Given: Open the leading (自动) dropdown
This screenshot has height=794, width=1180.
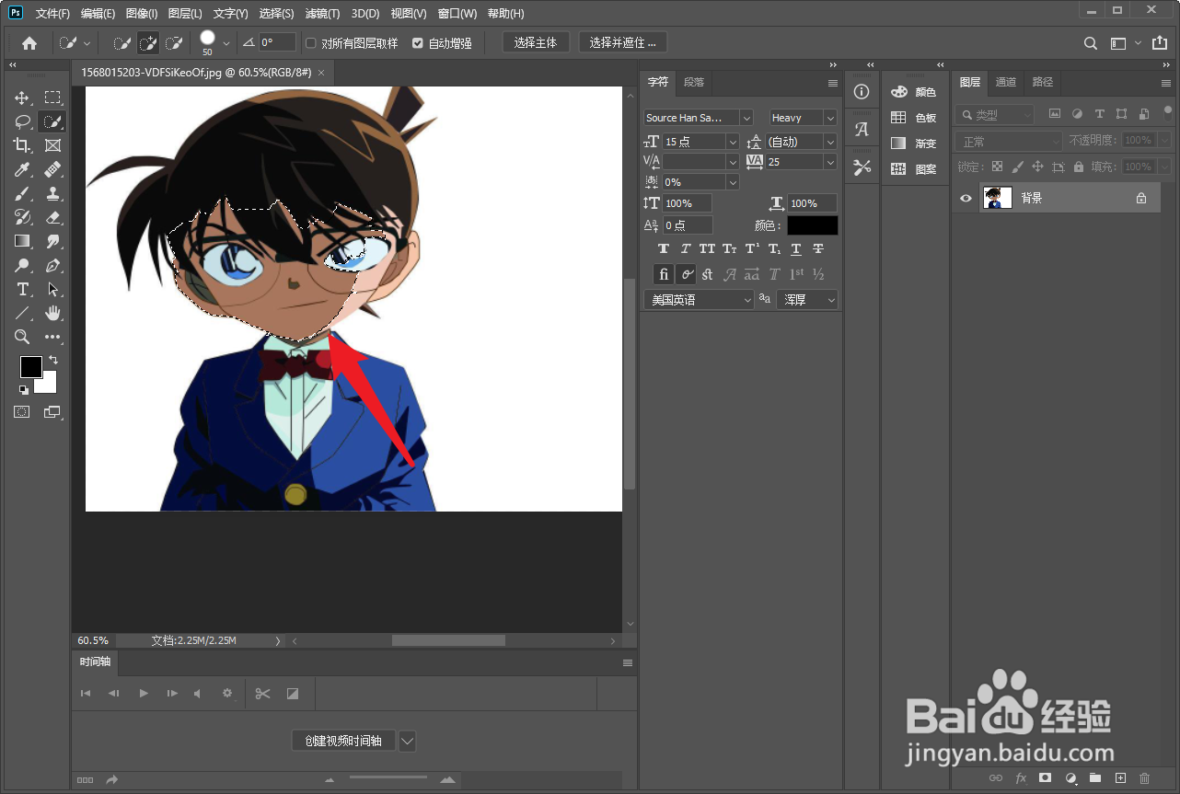Looking at the screenshot, I should (830, 142).
